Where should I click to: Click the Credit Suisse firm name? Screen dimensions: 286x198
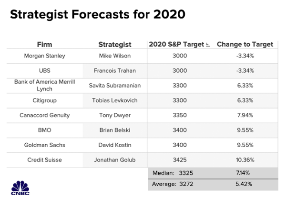(x=44, y=159)
